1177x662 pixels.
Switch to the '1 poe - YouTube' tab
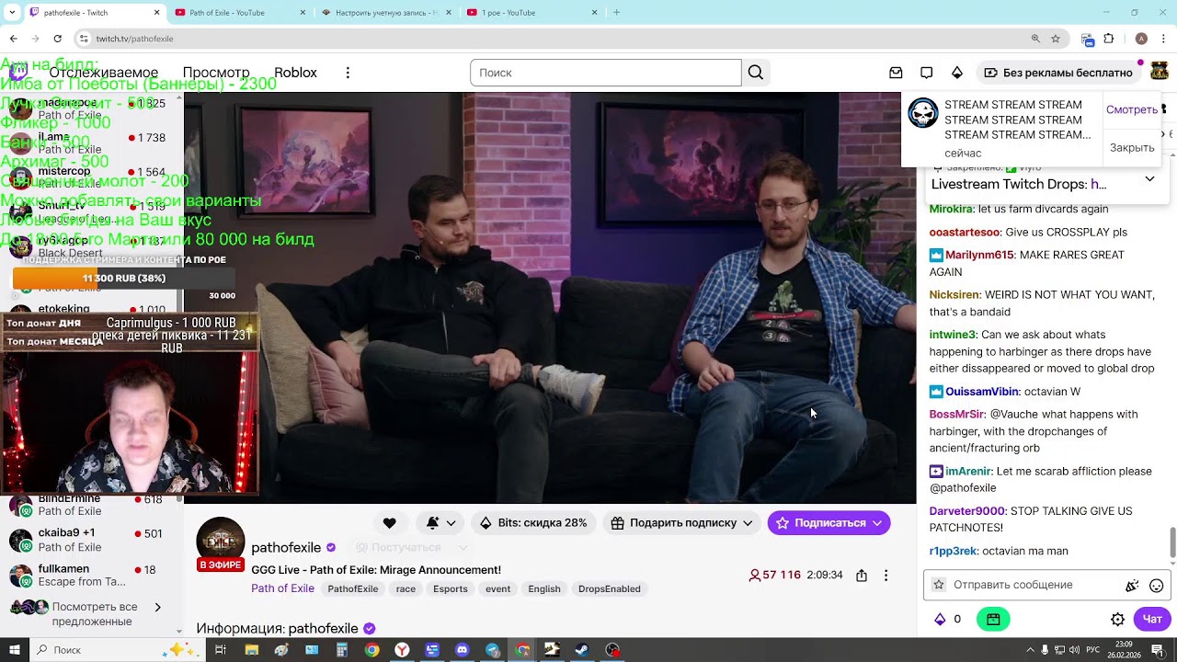pos(531,13)
